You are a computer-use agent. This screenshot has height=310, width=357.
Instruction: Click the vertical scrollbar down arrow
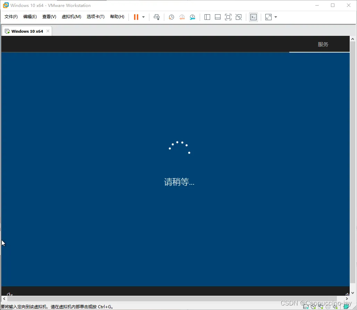(352, 293)
